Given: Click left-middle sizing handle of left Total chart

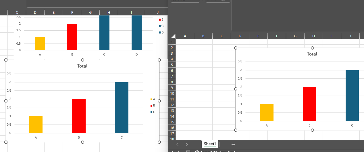Looking at the screenshot, I should click(x=6, y=101).
